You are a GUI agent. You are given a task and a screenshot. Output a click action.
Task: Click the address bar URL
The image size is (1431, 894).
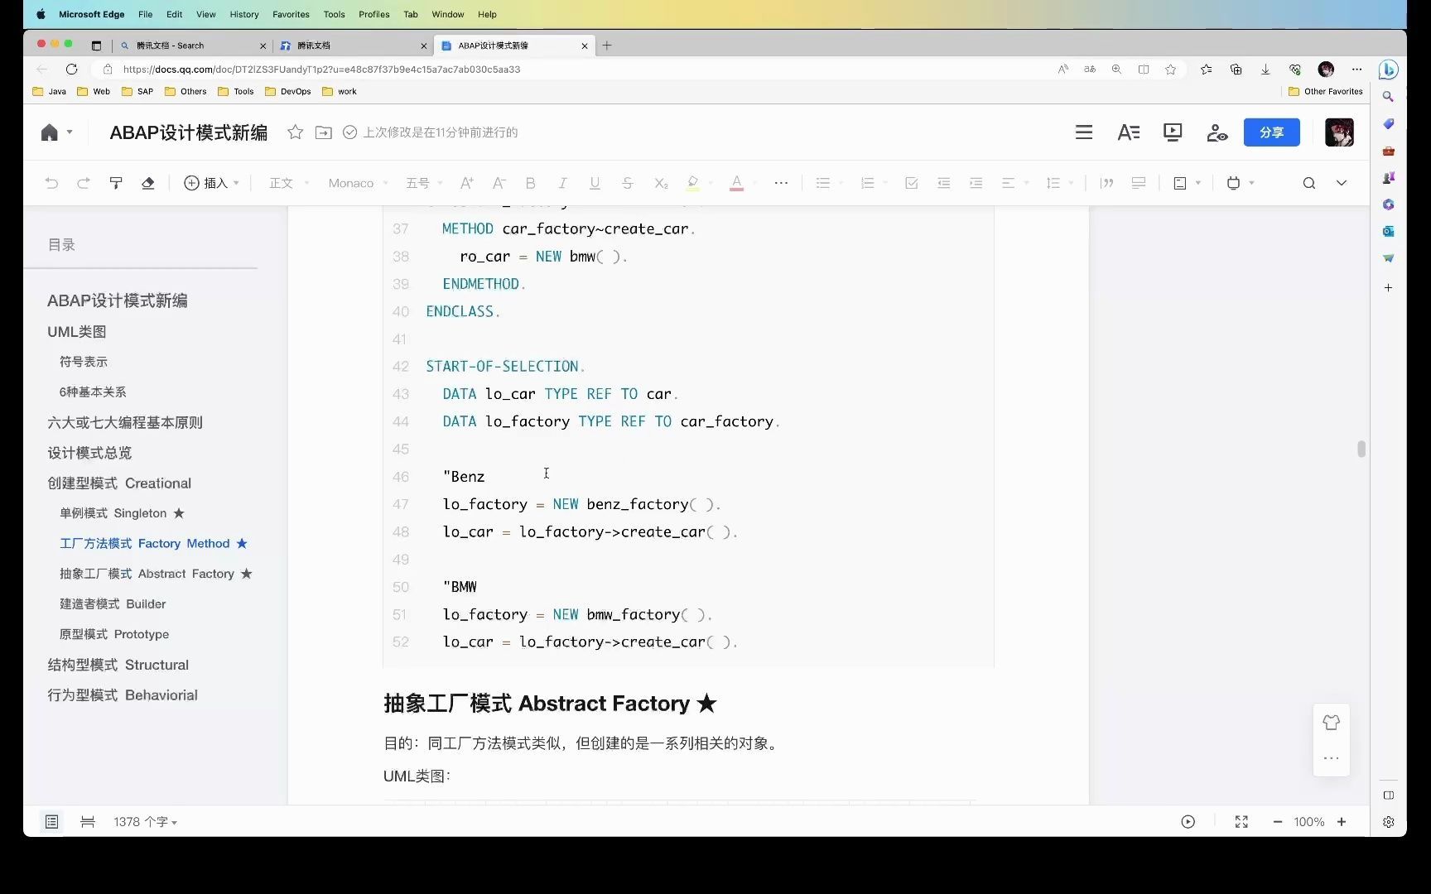click(x=322, y=70)
